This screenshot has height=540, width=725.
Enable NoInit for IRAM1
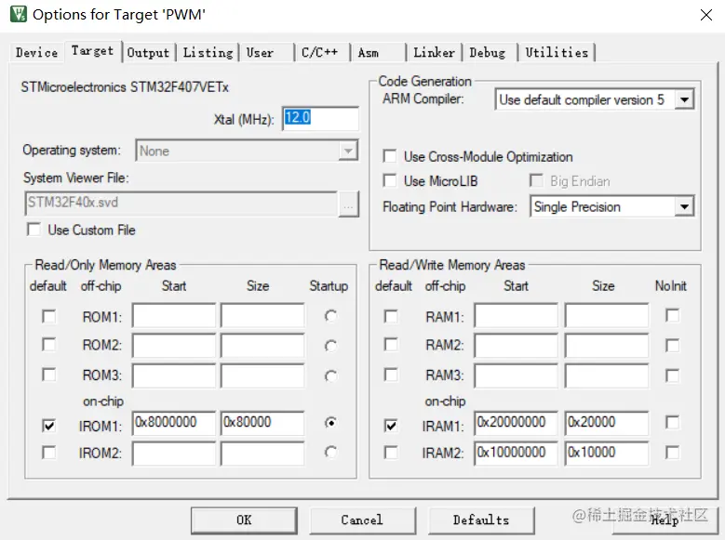pos(672,422)
